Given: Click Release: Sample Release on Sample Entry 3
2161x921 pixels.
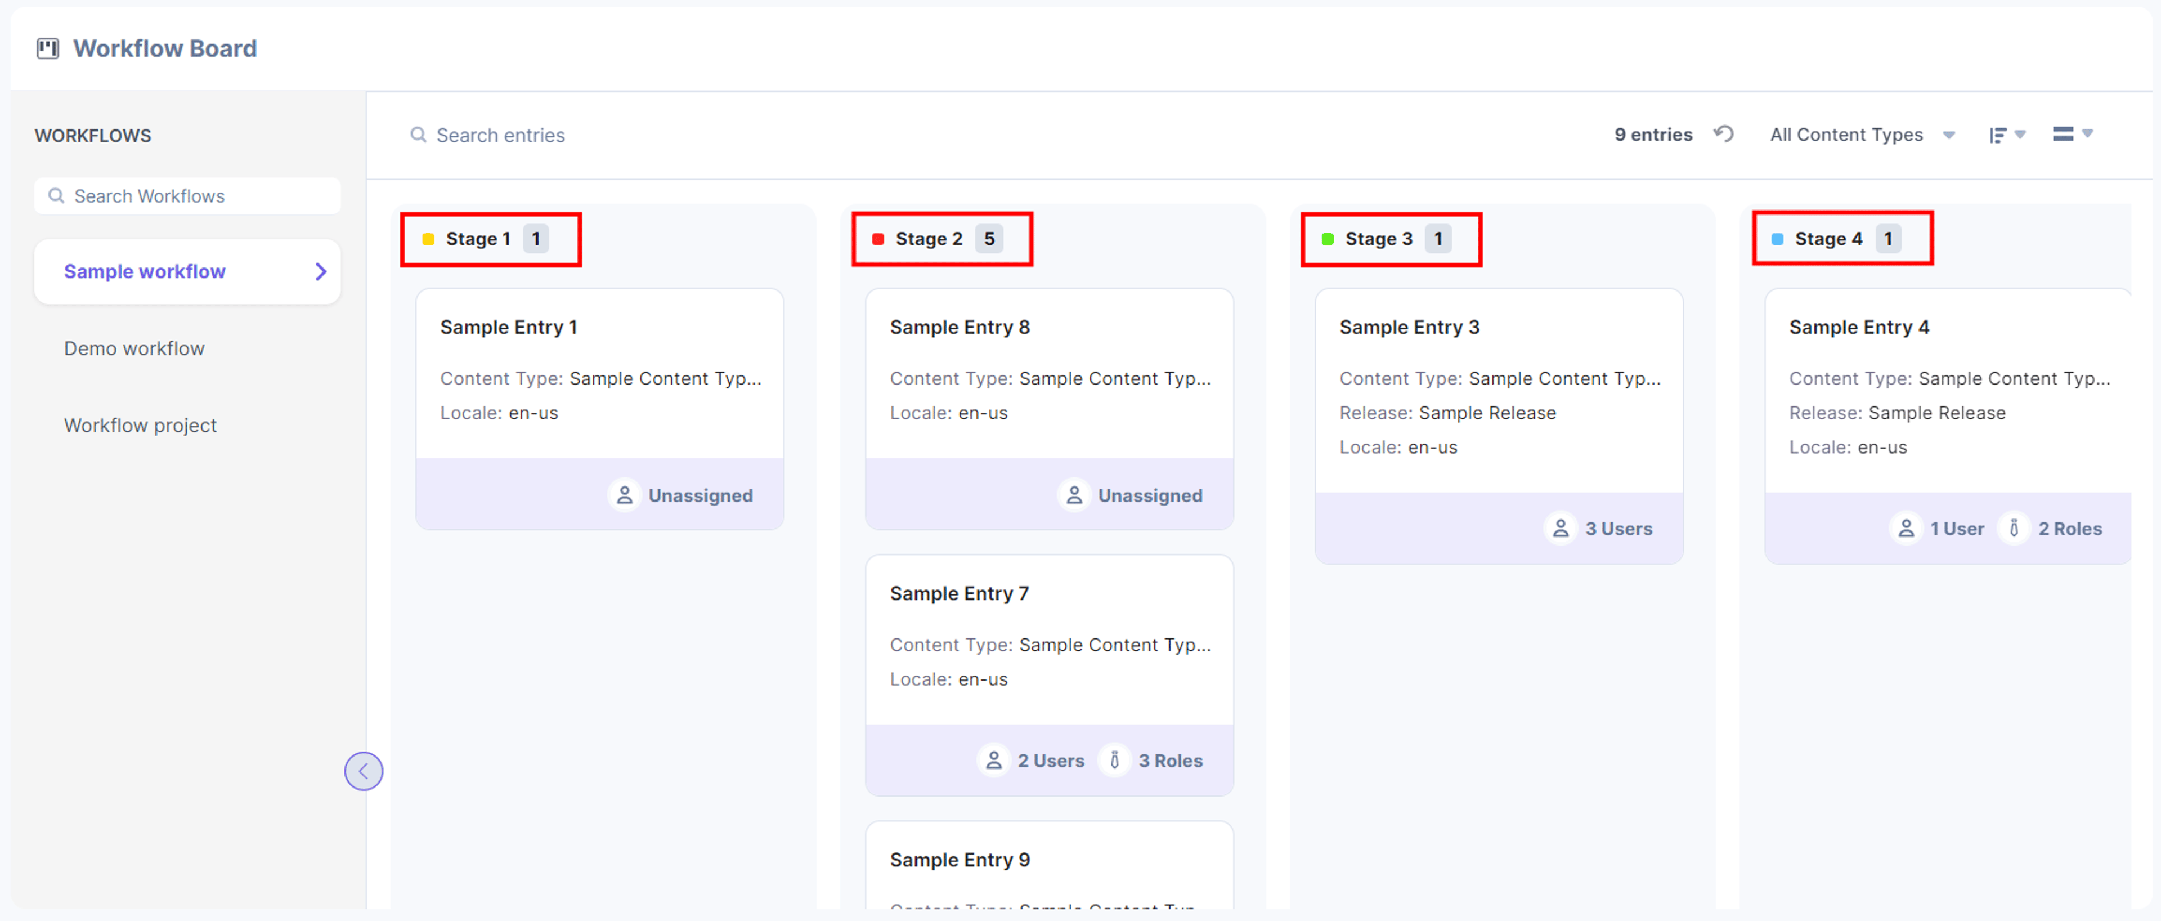Looking at the screenshot, I should pos(1447,413).
